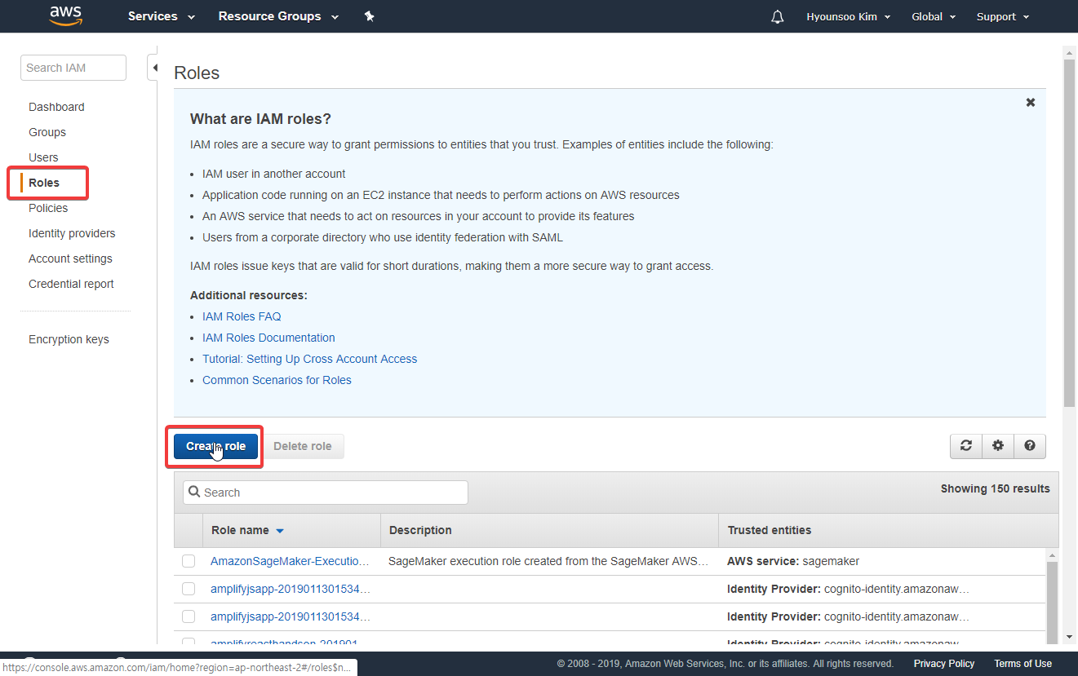Screen dimensions: 1078x676
Task: Open Groups in the sidebar
Action: click(x=47, y=132)
